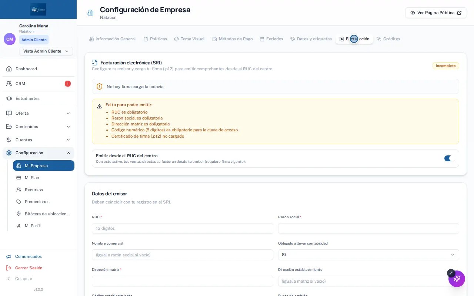Click the CRM red notification badge
Screen dimensions: 474x296
point(68,84)
